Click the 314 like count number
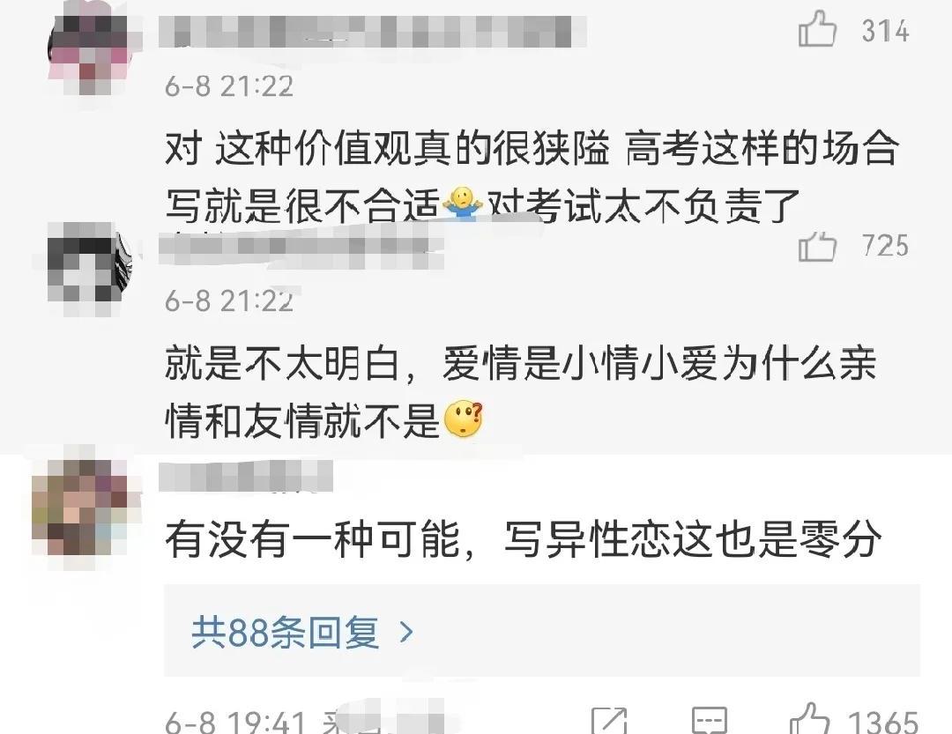 pyautogui.click(x=885, y=30)
